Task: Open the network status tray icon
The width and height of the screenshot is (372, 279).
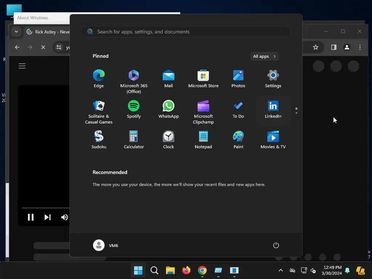Action: pos(304,270)
